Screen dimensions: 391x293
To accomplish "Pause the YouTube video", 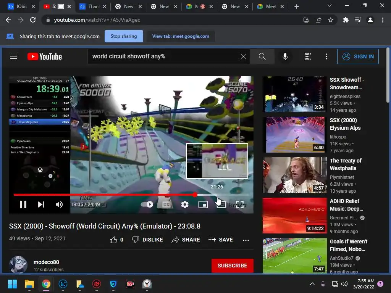I will tap(23, 204).
